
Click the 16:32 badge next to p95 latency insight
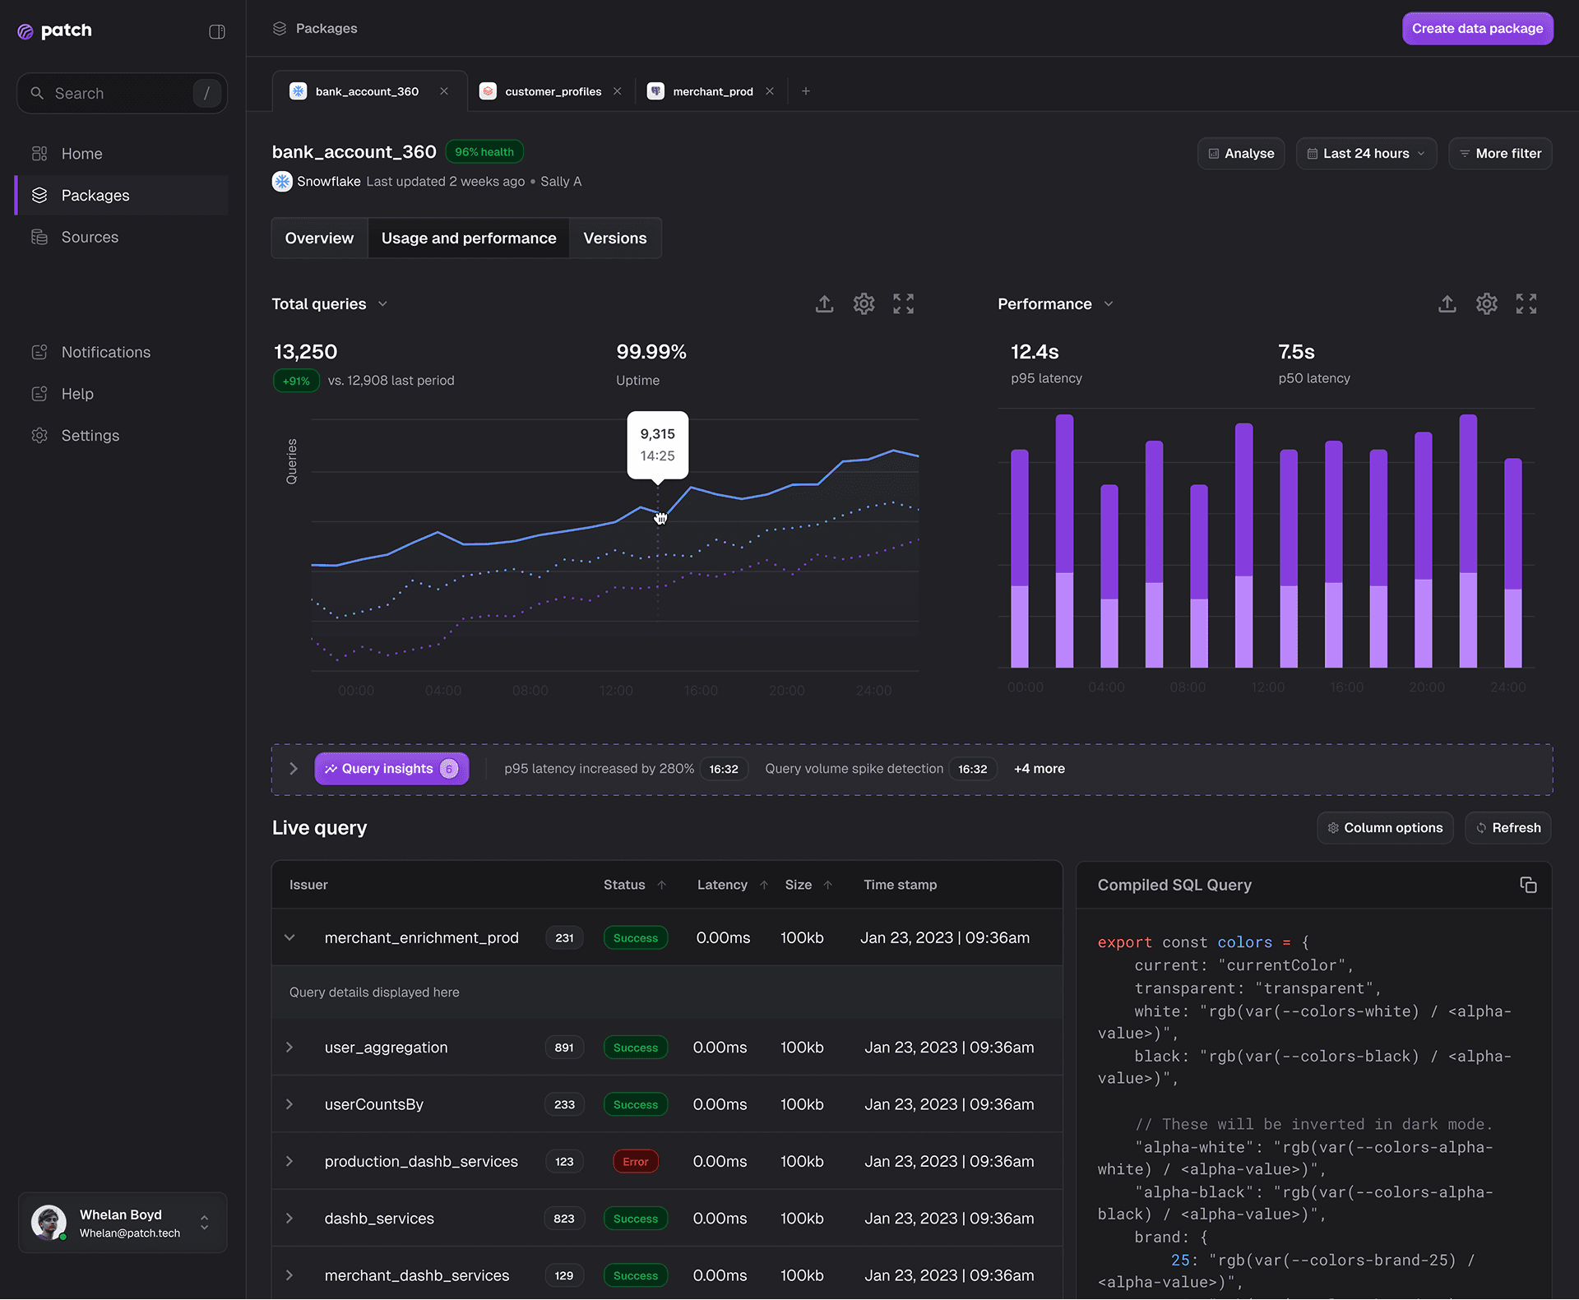tap(724, 770)
